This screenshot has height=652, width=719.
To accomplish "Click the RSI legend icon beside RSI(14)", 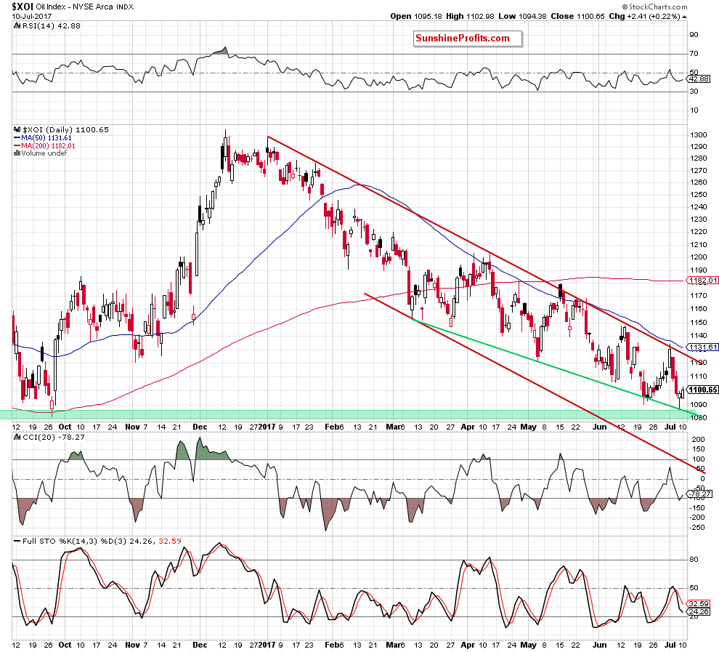I will click(x=17, y=25).
